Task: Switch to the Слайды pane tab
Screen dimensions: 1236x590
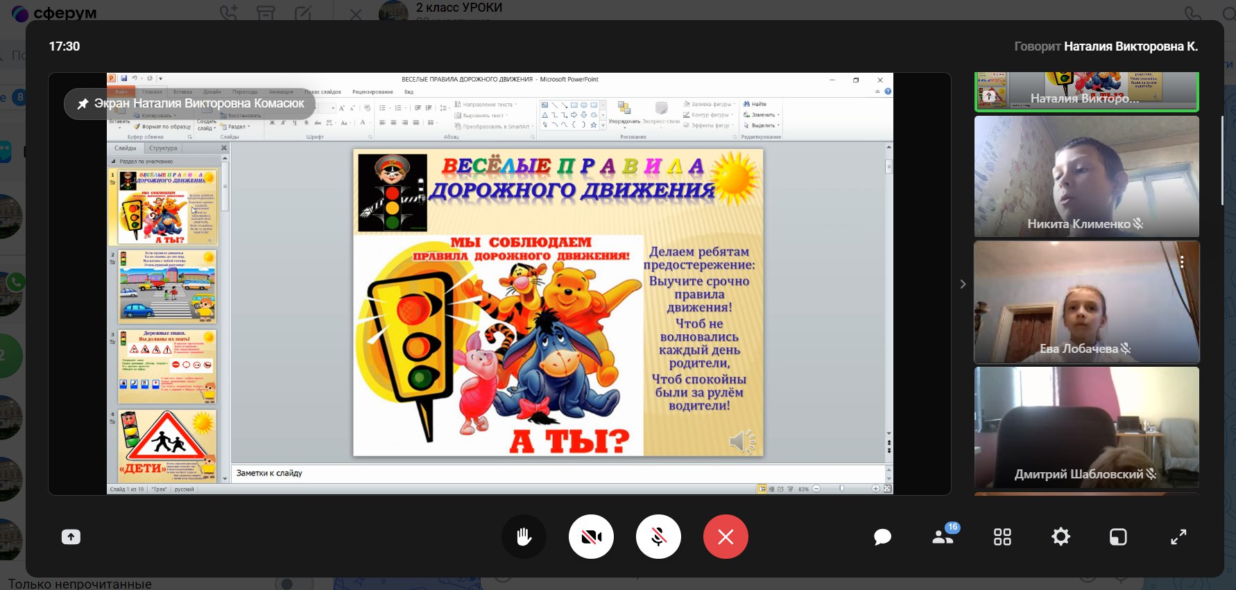Action: tap(126, 148)
